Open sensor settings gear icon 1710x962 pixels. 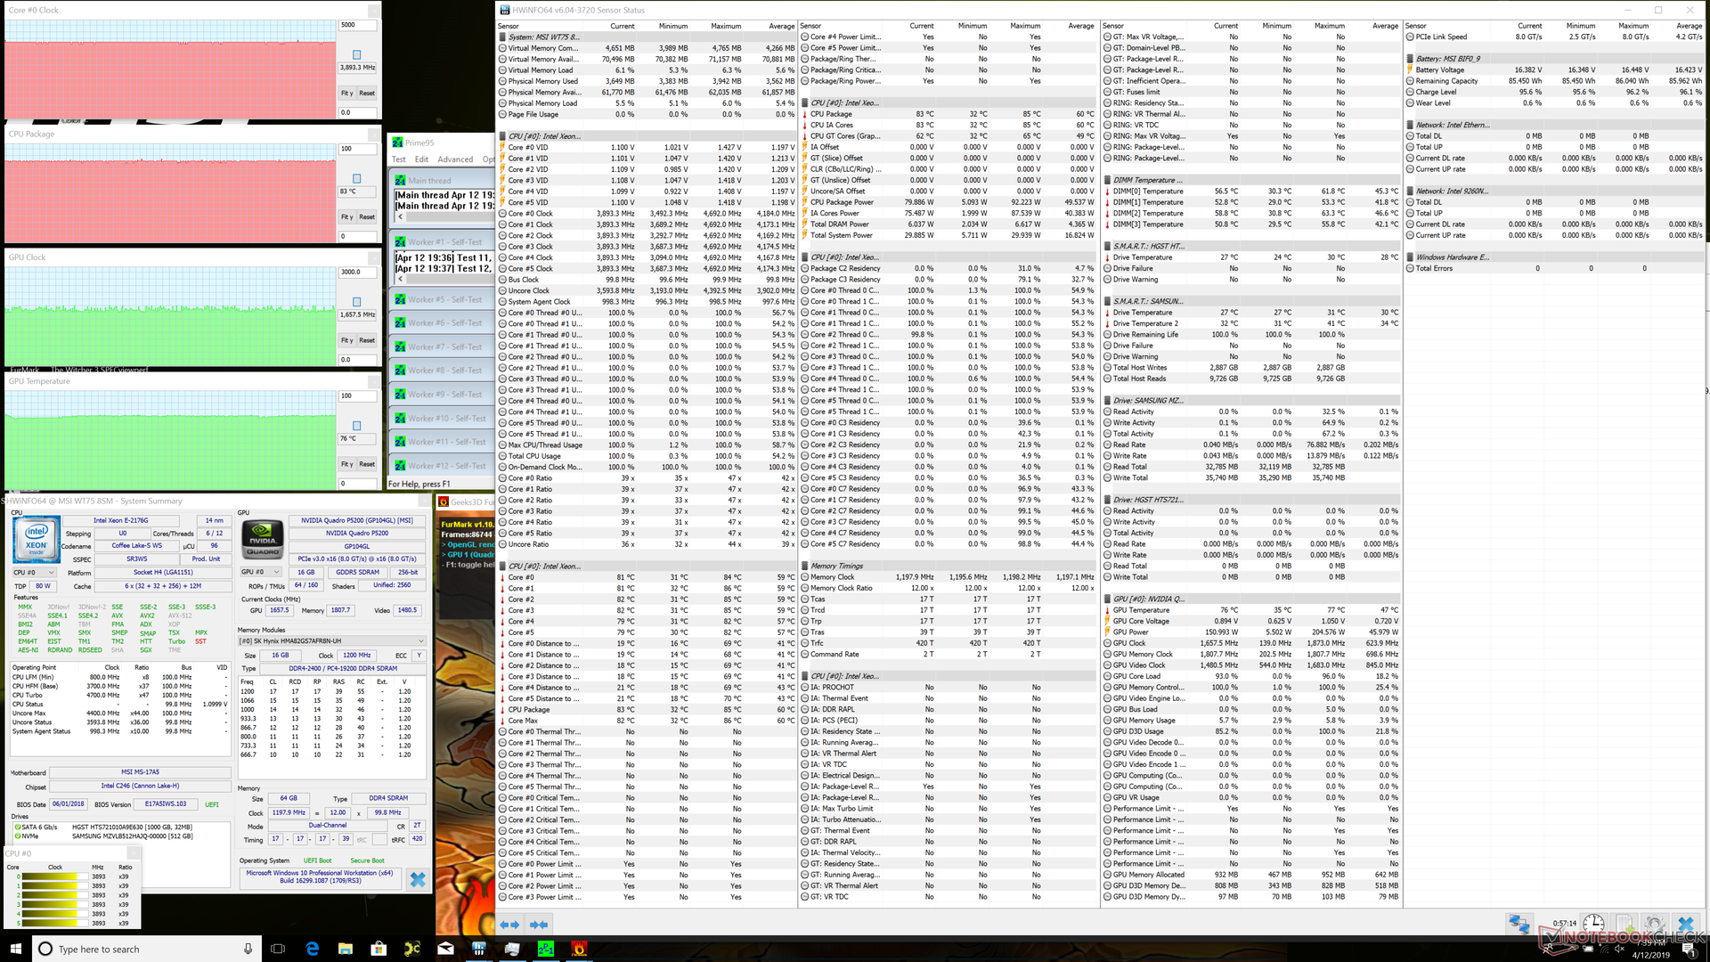[1654, 925]
